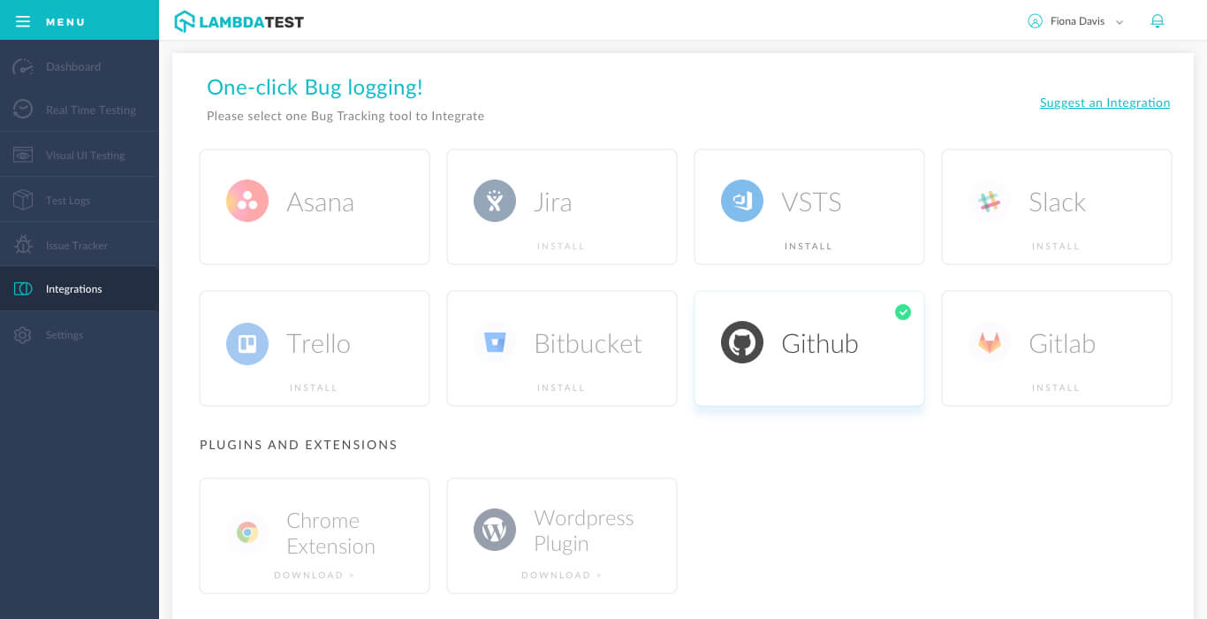Click the Visual UI Testing camera icon
The height and width of the screenshot is (619, 1207).
[22, 154]
